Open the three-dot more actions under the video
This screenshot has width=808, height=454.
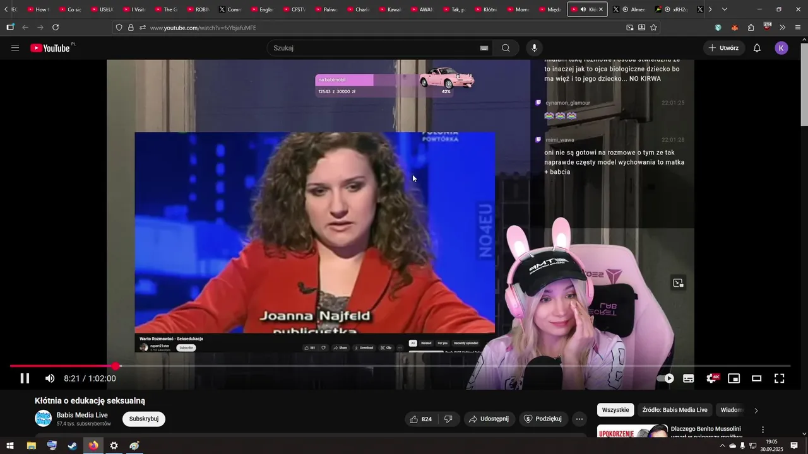click(x=579, y=419)
